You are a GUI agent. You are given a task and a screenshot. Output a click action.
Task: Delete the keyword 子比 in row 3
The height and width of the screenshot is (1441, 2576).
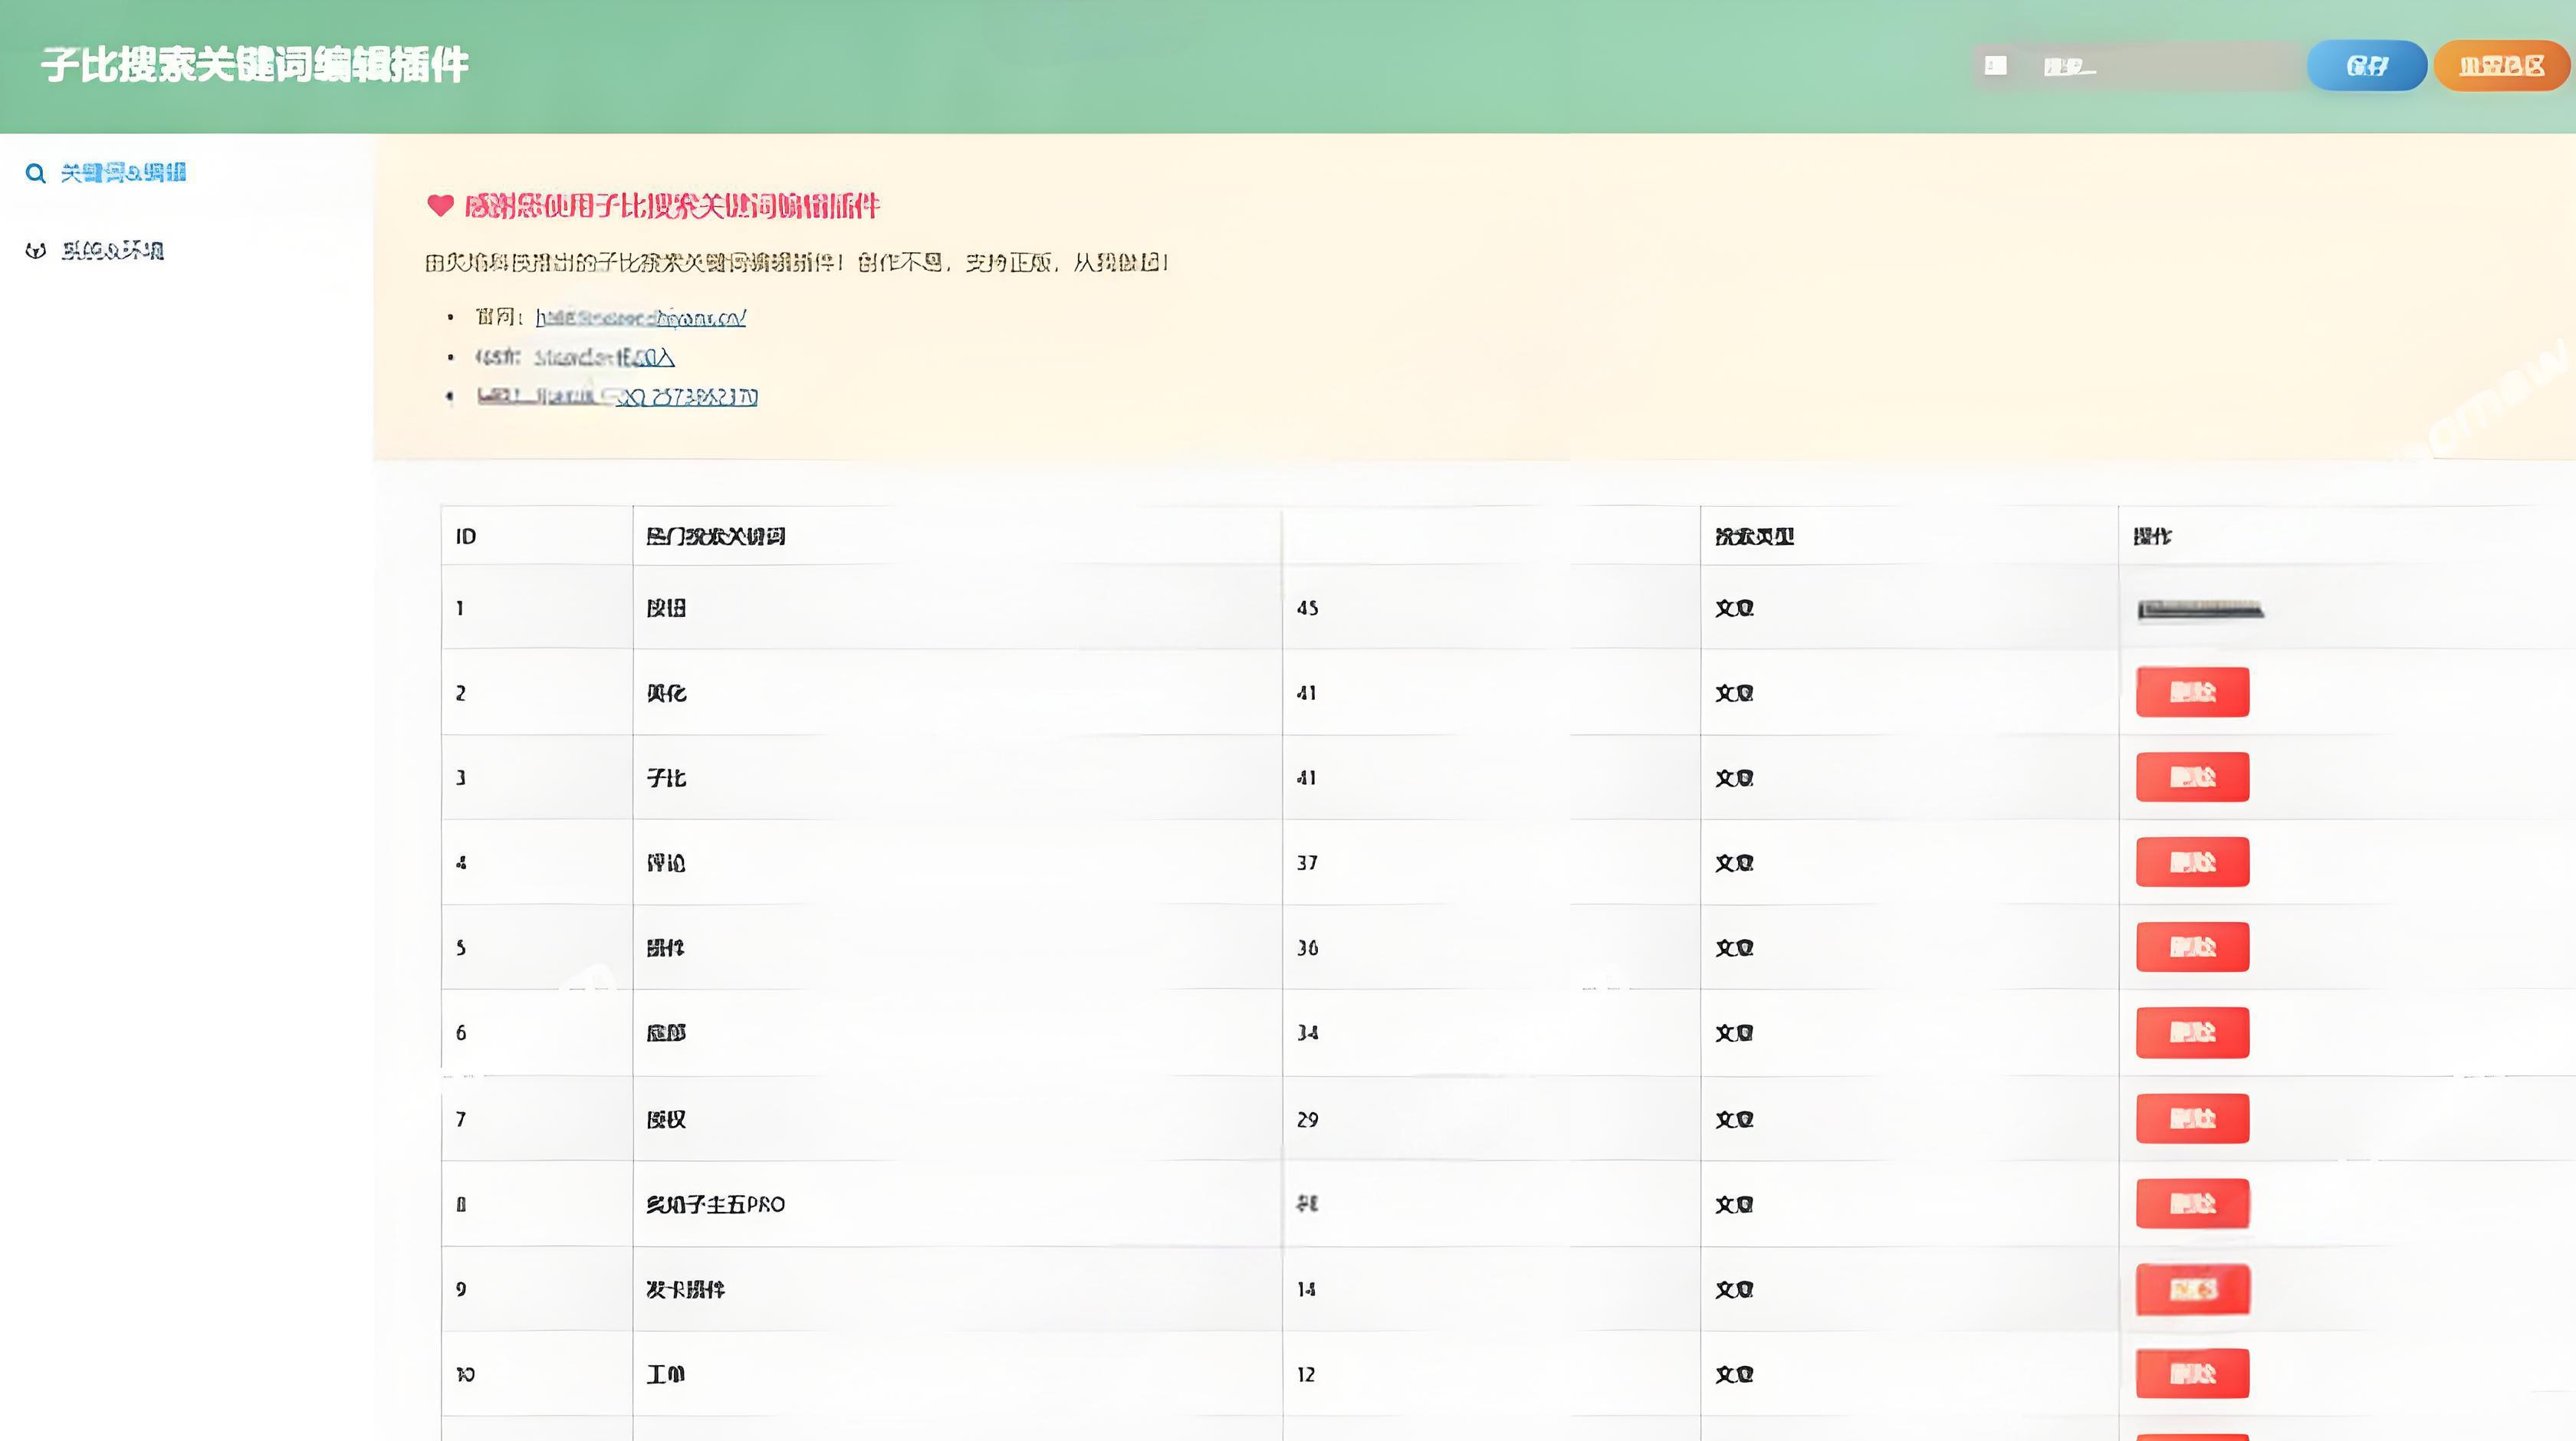(2192, 776)
